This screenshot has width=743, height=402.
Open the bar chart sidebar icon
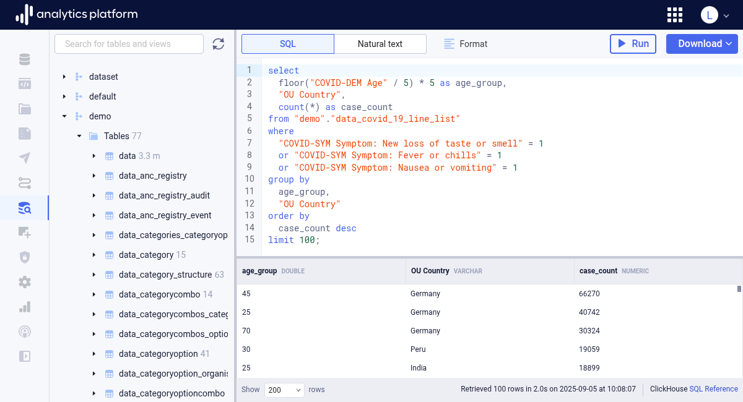[25, 307]
